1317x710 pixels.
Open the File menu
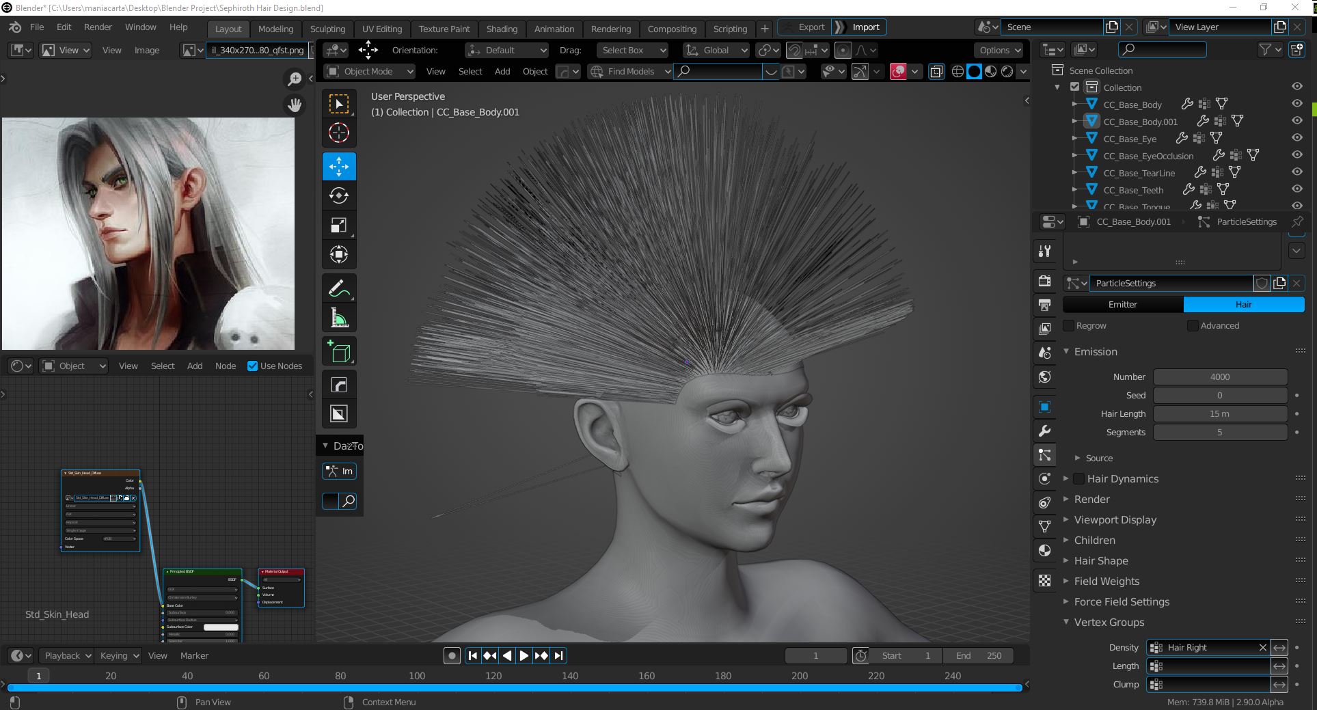pyautogui.click(x=37, y=27)
